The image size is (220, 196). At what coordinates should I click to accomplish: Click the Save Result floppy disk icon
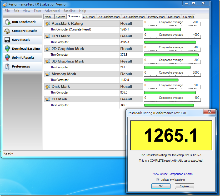(x=7, y=40)
